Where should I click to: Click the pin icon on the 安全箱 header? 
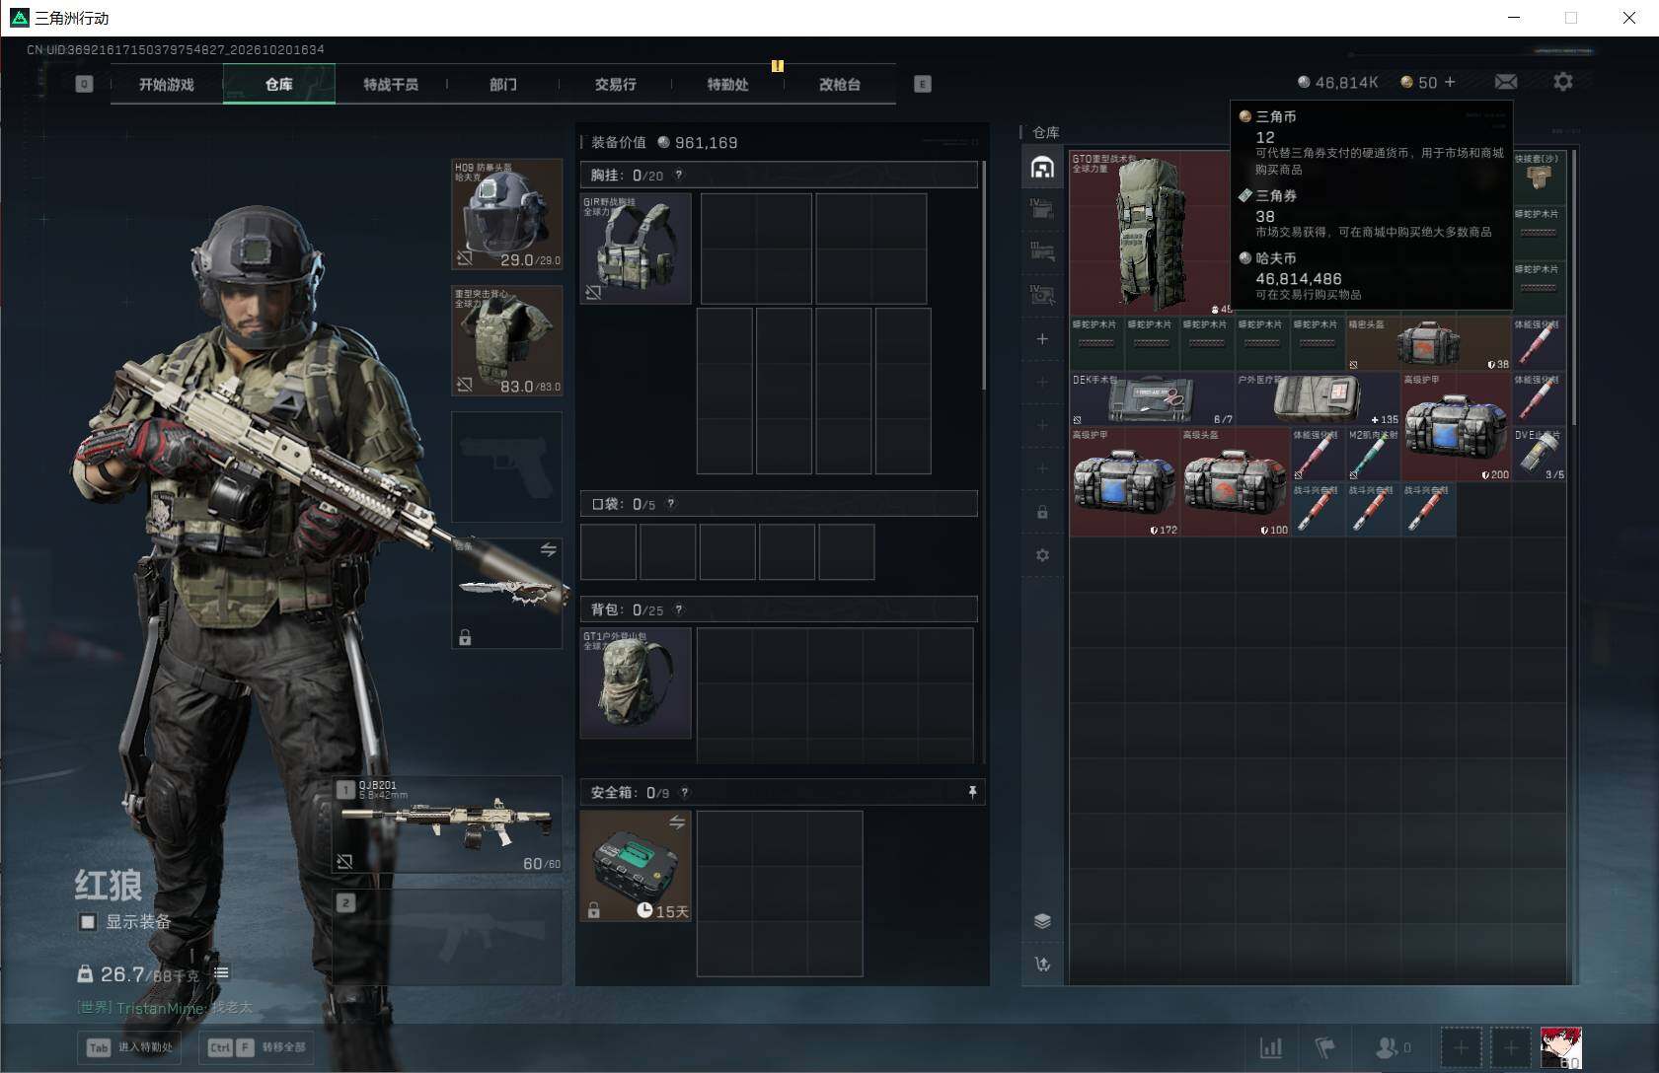(x=972, y=792)
